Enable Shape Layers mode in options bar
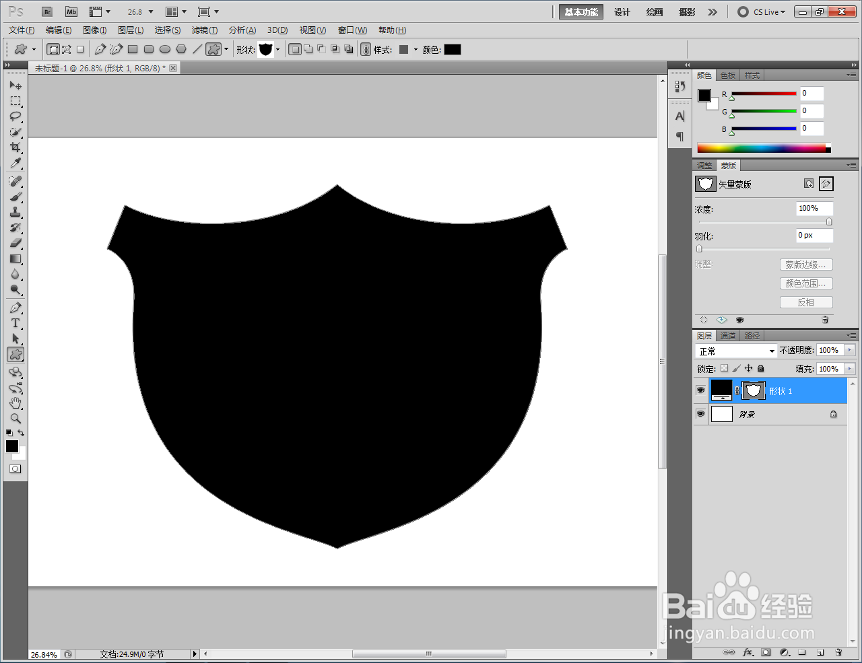This screenshot has height=663, width=862. (53, 49)
